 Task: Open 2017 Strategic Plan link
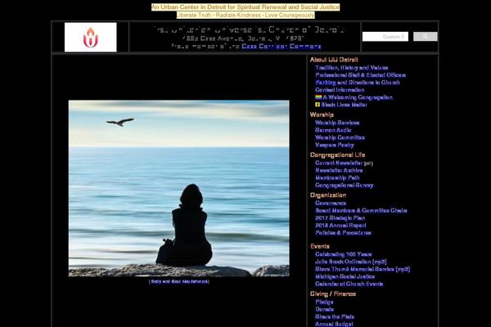[340, 218]
